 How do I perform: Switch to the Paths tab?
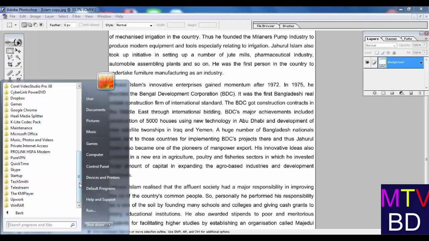pos(408,39)
